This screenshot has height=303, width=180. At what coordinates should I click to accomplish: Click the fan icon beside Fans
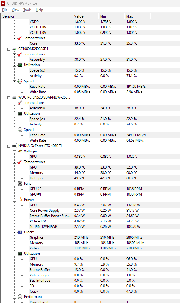coord(20,184)
